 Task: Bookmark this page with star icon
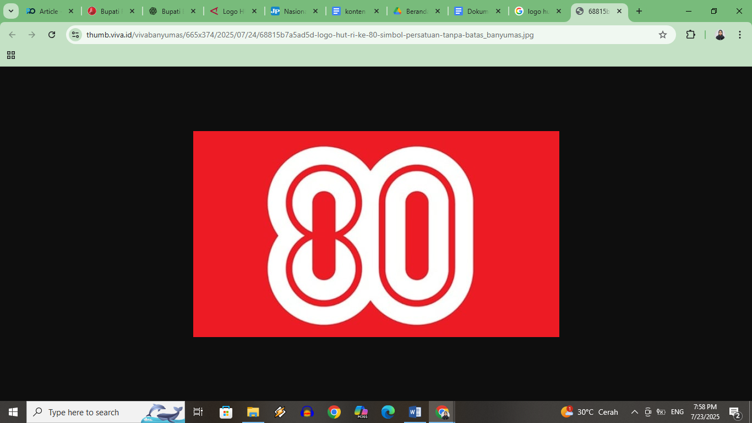coord(663,35)
